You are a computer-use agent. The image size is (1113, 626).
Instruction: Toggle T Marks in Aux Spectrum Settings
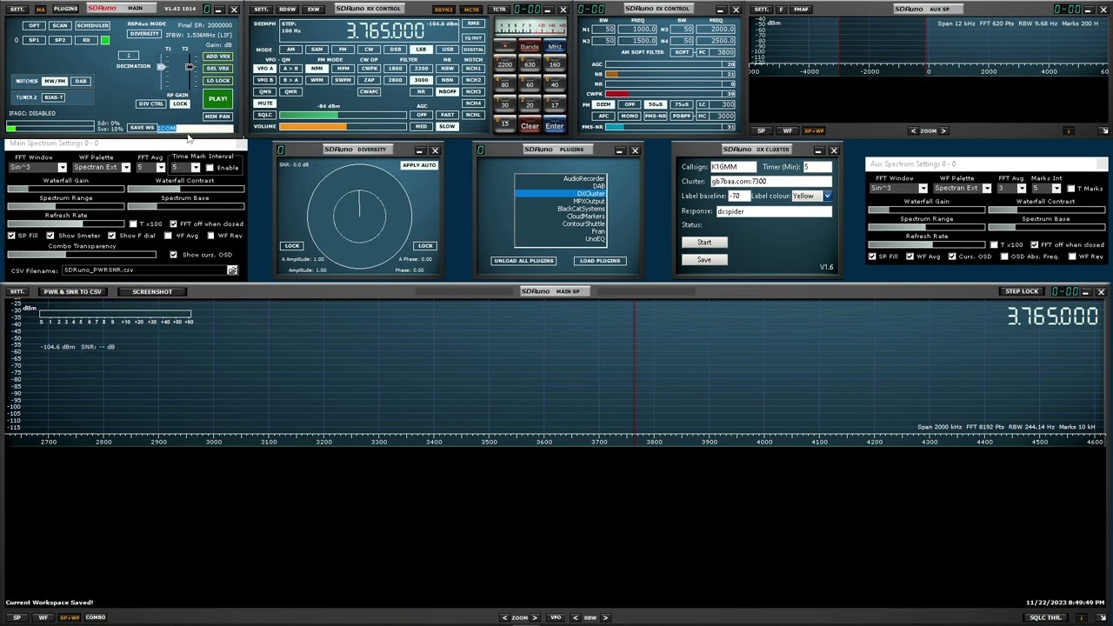point(1070,189)
